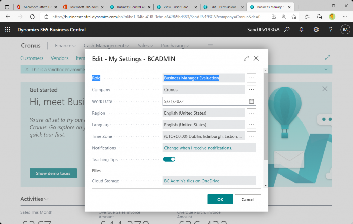This screenshot has height=224, width=353.
Task: Open the browser Favorites list
Action: pyautogui.click(x=307, y=17)
